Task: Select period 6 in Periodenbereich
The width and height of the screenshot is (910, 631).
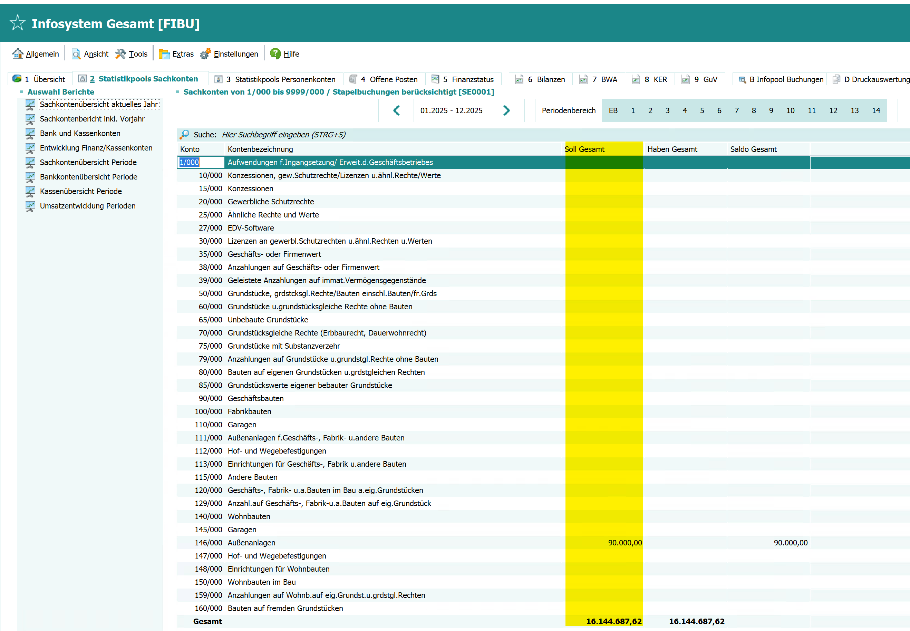Action: point(719,110)
